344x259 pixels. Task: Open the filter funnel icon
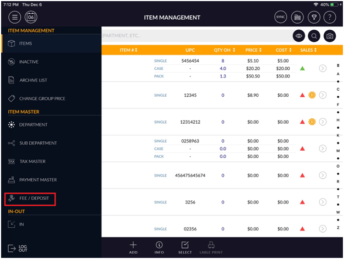(314, 18)
